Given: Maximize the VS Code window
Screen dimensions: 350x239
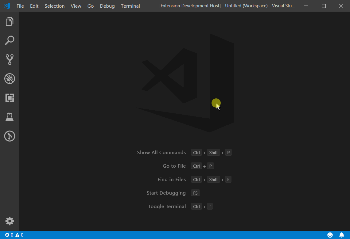Looking at the screenshot, I should coord(324,6).
